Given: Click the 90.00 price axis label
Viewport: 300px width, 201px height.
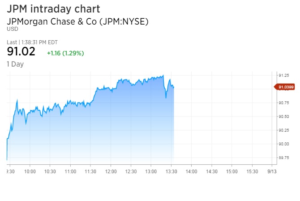Looking at the screenshot, I should pyautogui.click(x=283, y=144).
